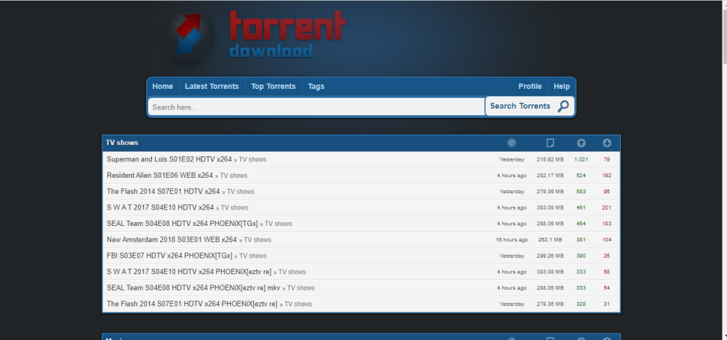Click the clock age column icon
The height and width of the screenshot is (340, 727).
click(511, 143)
